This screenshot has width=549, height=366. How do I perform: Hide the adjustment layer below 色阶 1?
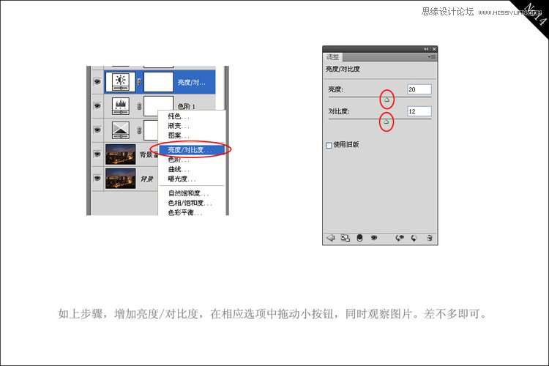pyautogui.click(x=97, y=130)
